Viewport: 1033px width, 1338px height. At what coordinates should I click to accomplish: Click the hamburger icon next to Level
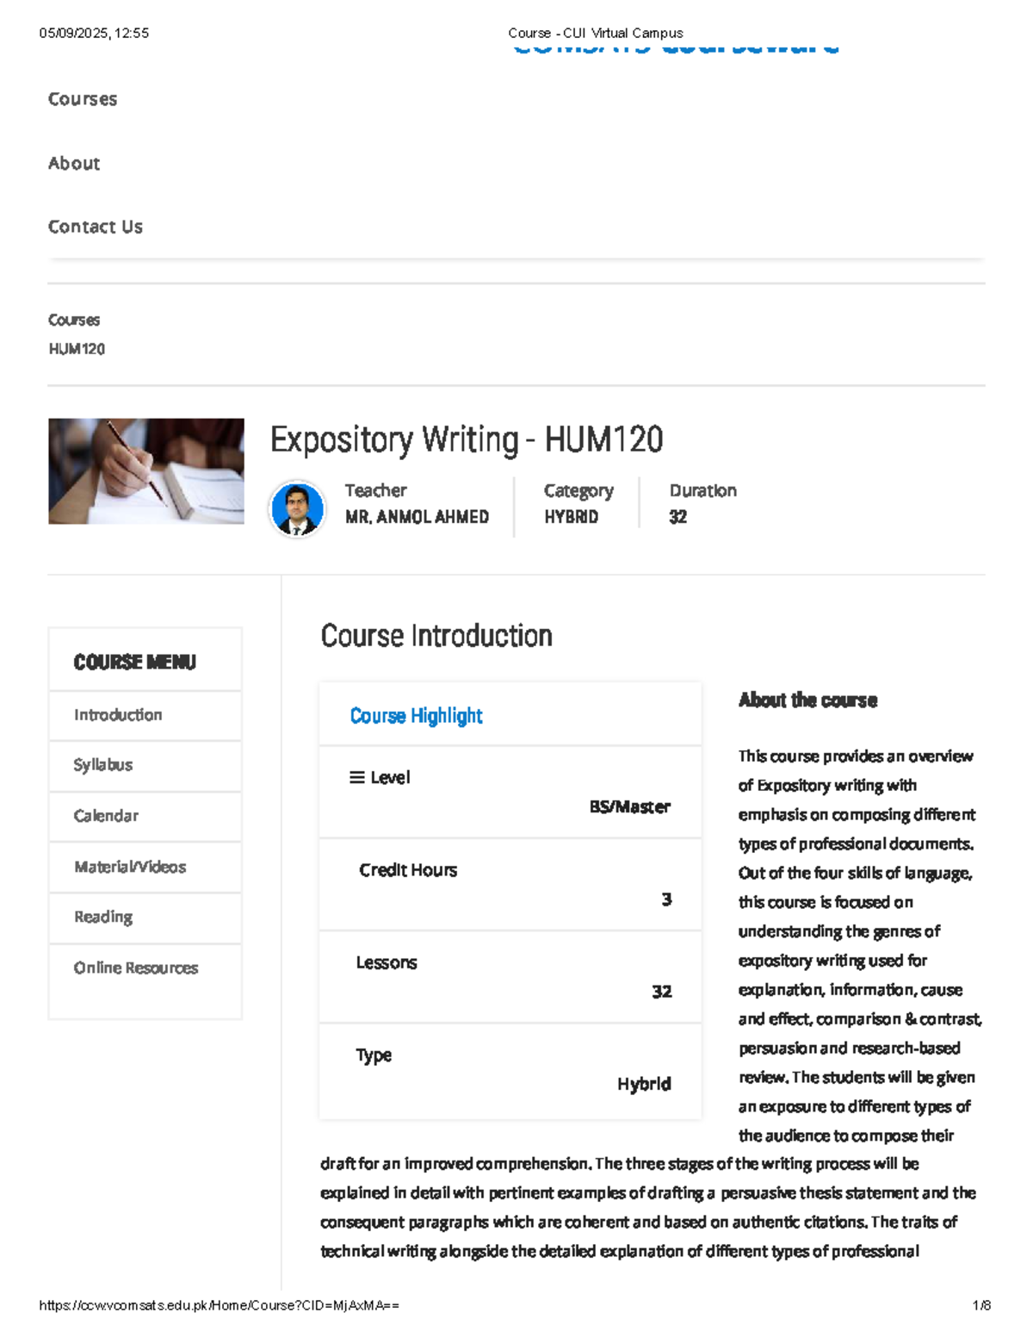[x=355, y=776]
